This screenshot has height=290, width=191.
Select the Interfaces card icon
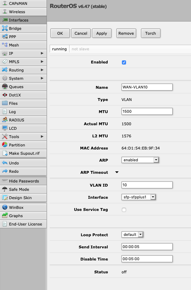[5, 20]
